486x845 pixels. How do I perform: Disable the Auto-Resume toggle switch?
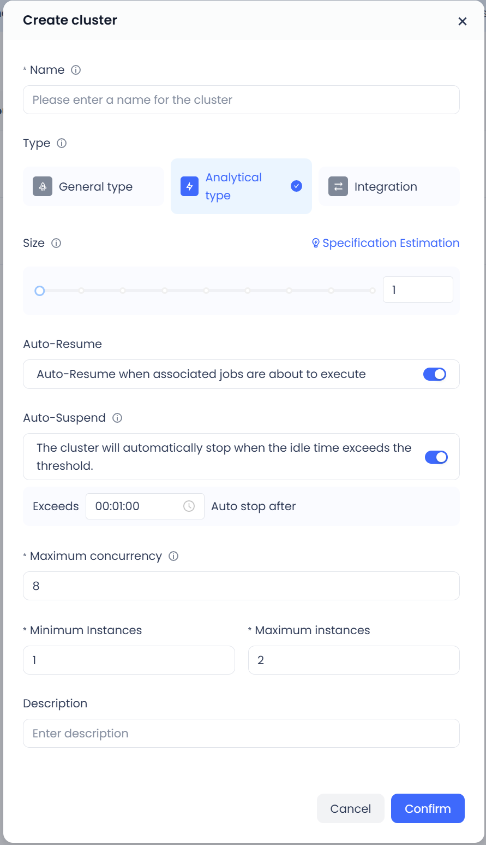coord(435,374)
